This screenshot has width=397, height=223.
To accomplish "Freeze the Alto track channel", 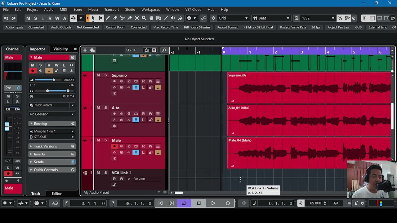I will (114, 126).
